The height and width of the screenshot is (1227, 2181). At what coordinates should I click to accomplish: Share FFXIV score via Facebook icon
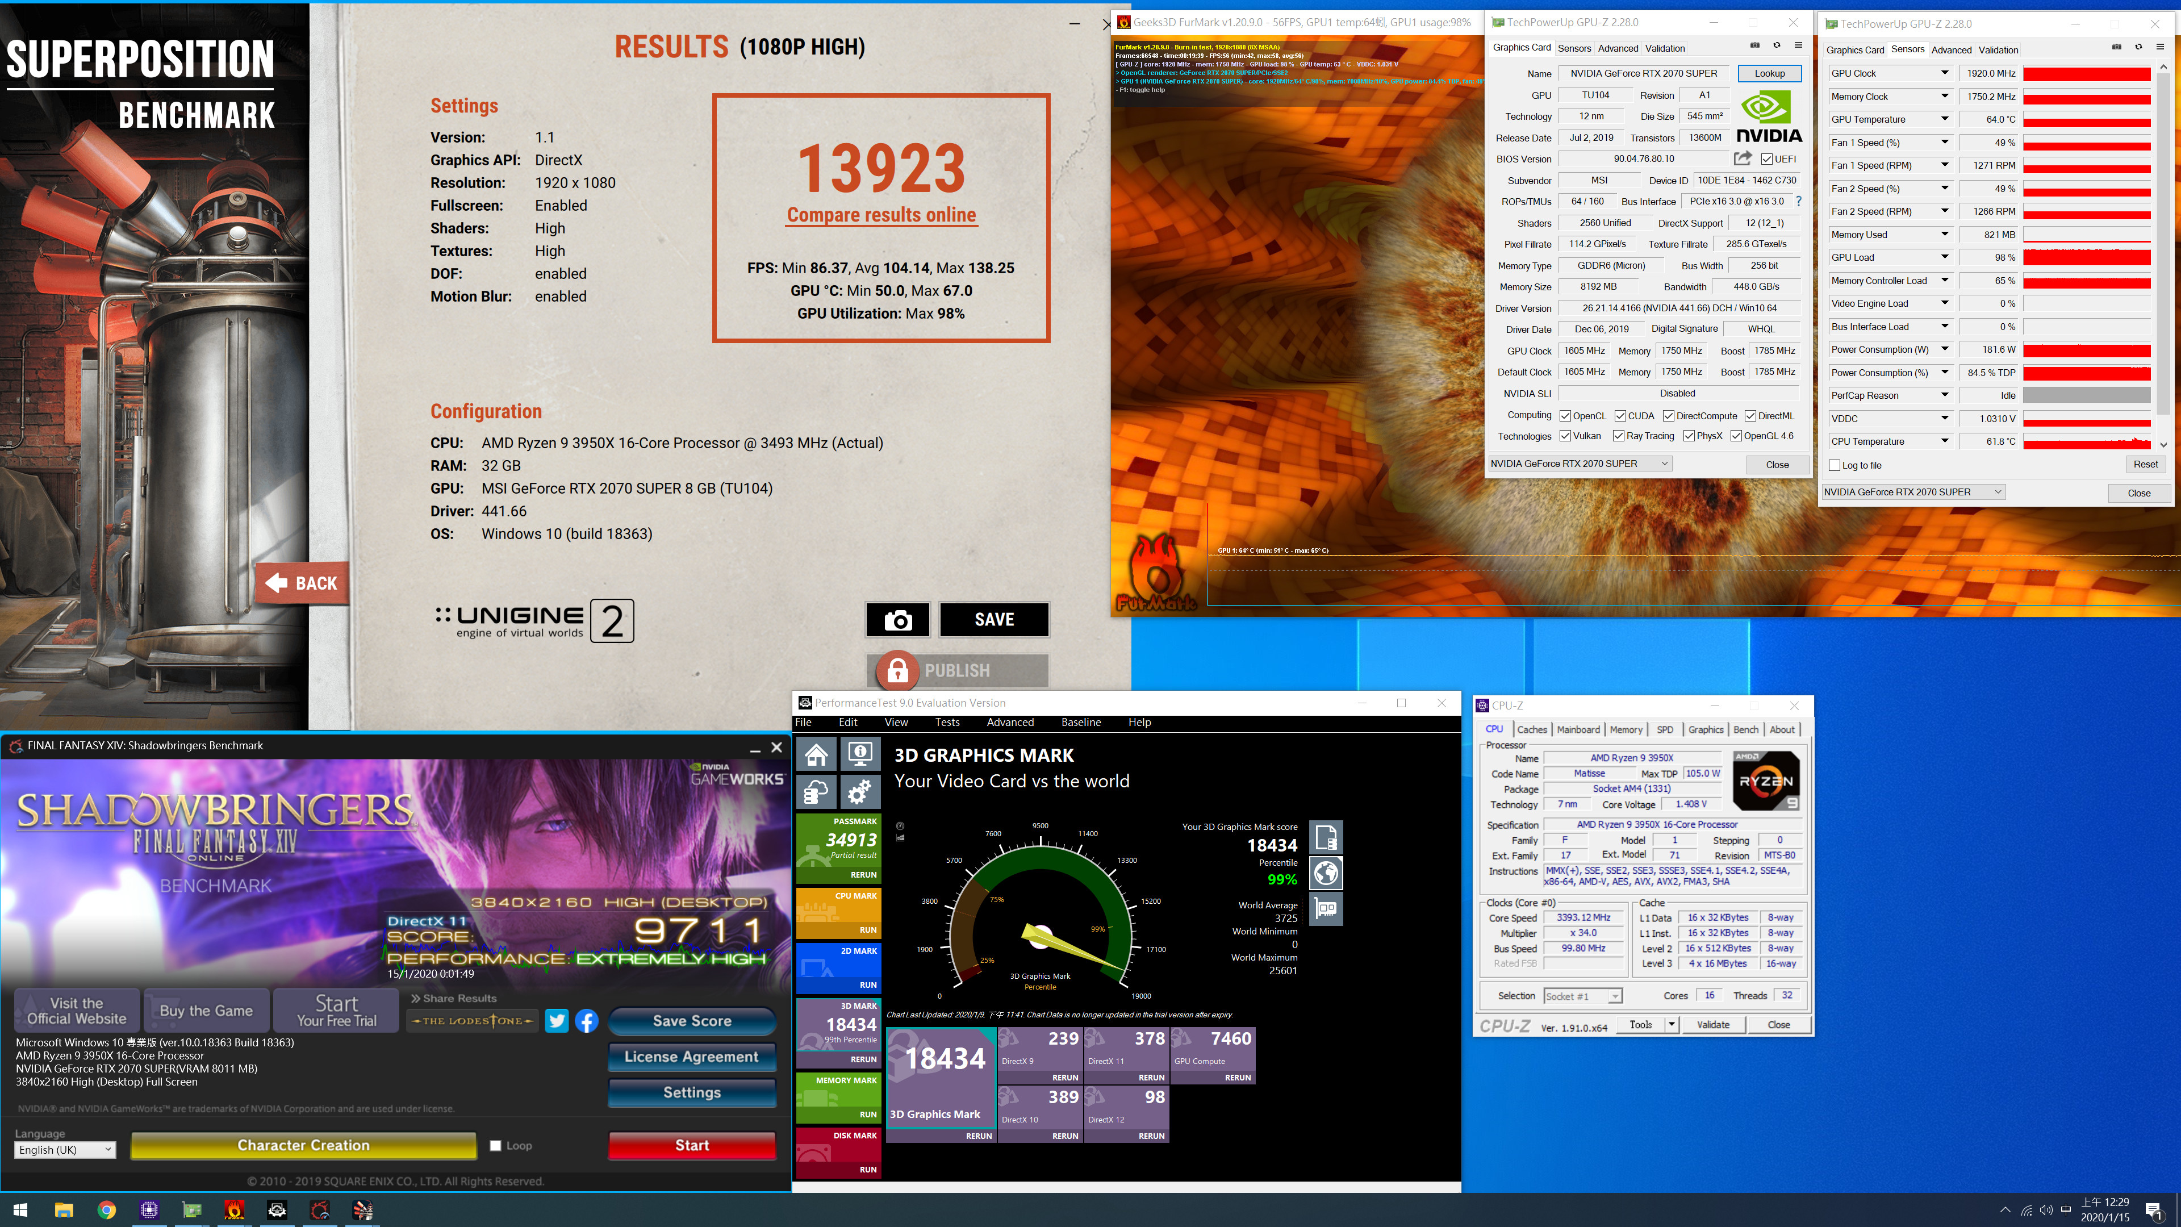click(x=587, y=1020)
